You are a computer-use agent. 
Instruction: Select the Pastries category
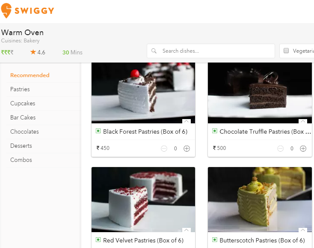(x=20, y=89)
